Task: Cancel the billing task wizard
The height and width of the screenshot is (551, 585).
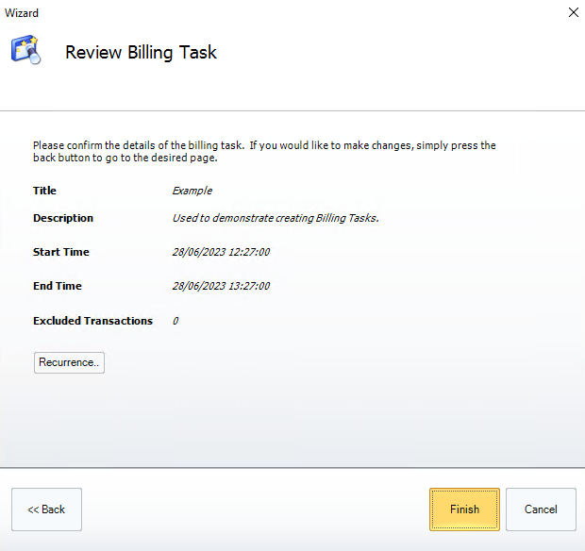Action: point(541,509)
